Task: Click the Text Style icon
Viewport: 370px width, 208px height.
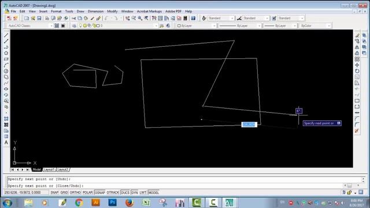Action: 204,18
